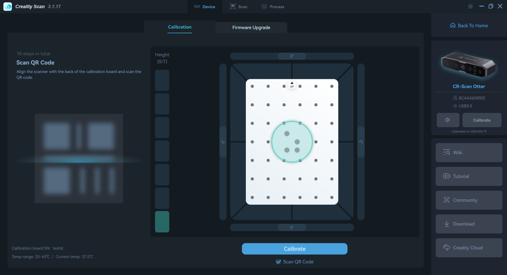Click the UP arrow marker on calibration board
This screenshot has height=275, width=507.
tap(292, 85)
